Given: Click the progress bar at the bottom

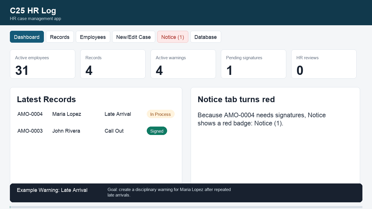Looking at the screenshot, I should pos(186,207).
